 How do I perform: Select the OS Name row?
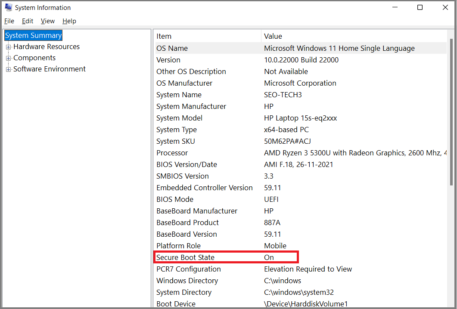tap(300, 48)
